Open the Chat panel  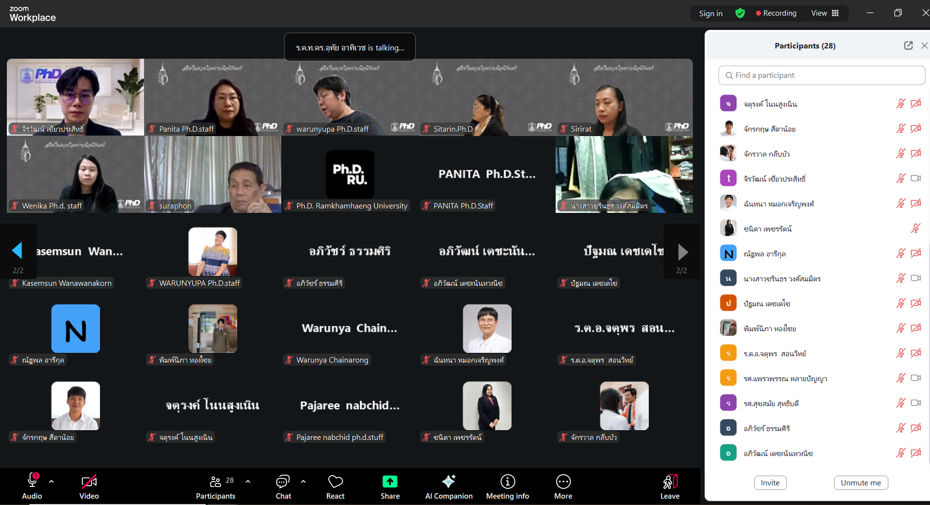point(283,486)
